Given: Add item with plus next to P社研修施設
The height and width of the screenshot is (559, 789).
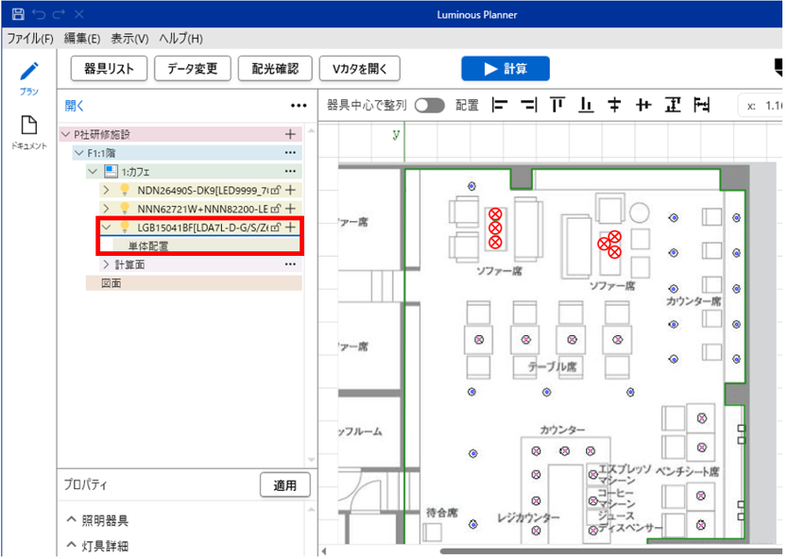Looking at the screenshot, I should [x=290, y=135].
